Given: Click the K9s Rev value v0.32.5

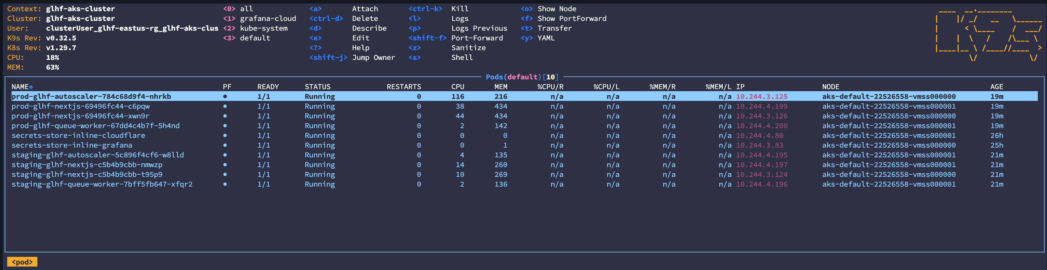Looking at the screenshot, I should click(61, 38).
